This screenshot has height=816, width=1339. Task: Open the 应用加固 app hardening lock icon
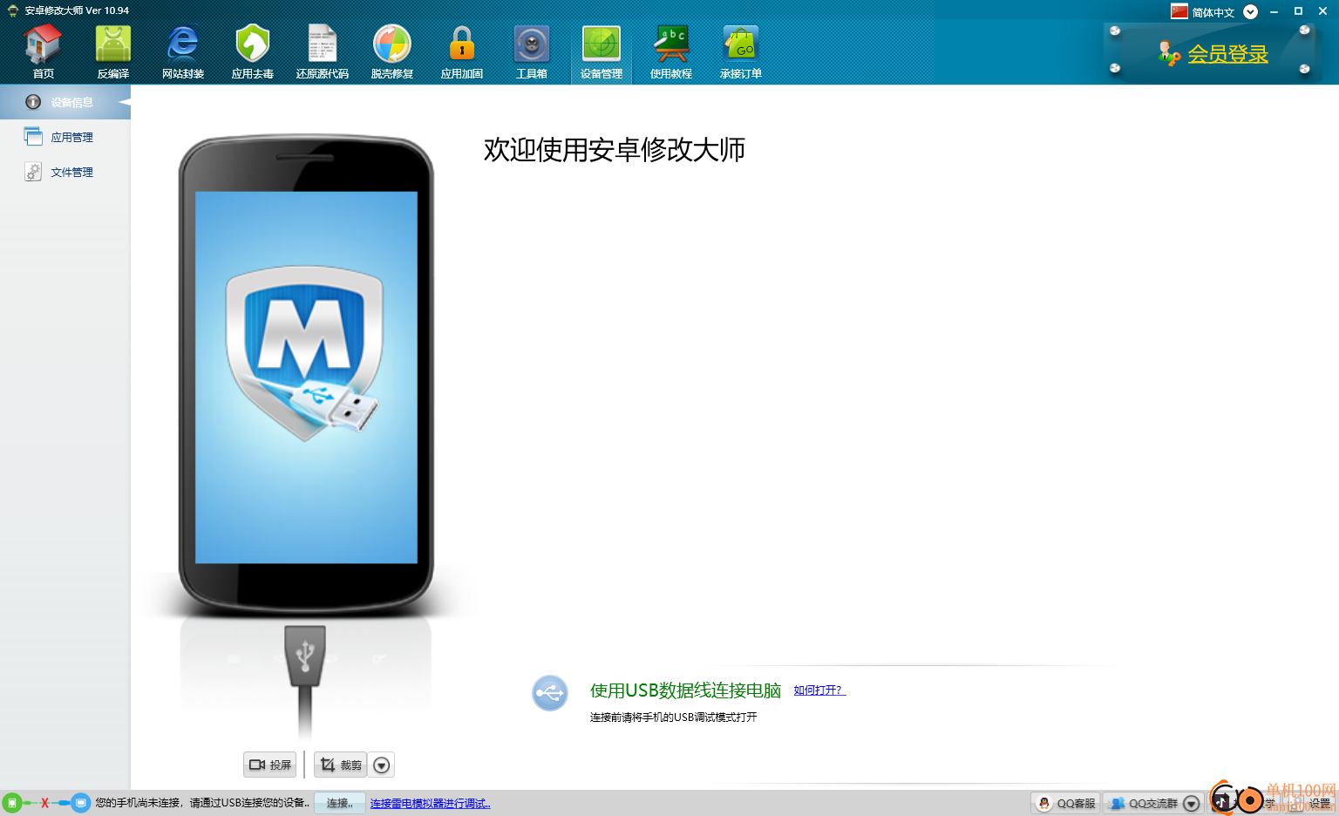click(x=462, y=51)
